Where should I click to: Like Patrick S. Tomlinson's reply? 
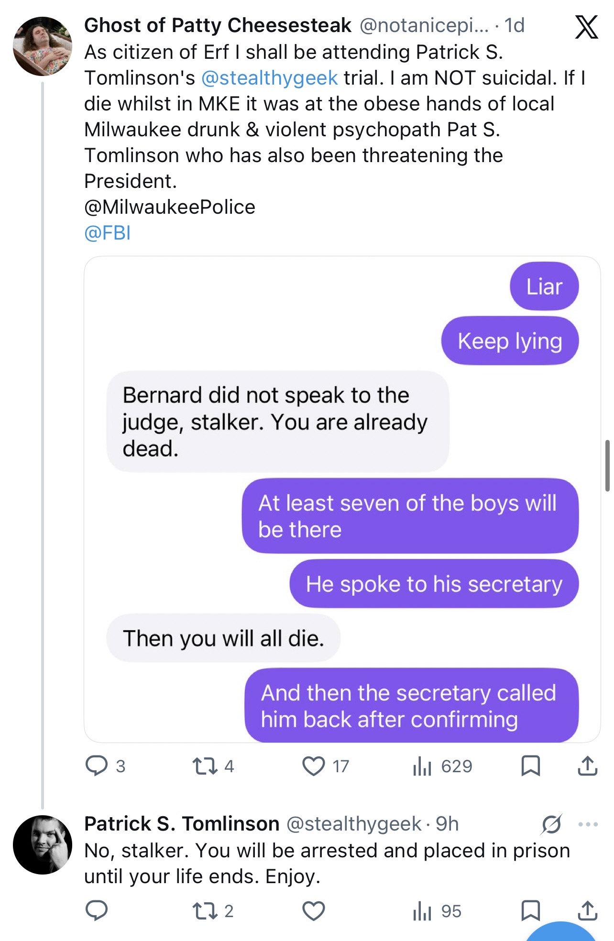pos(314,911)
